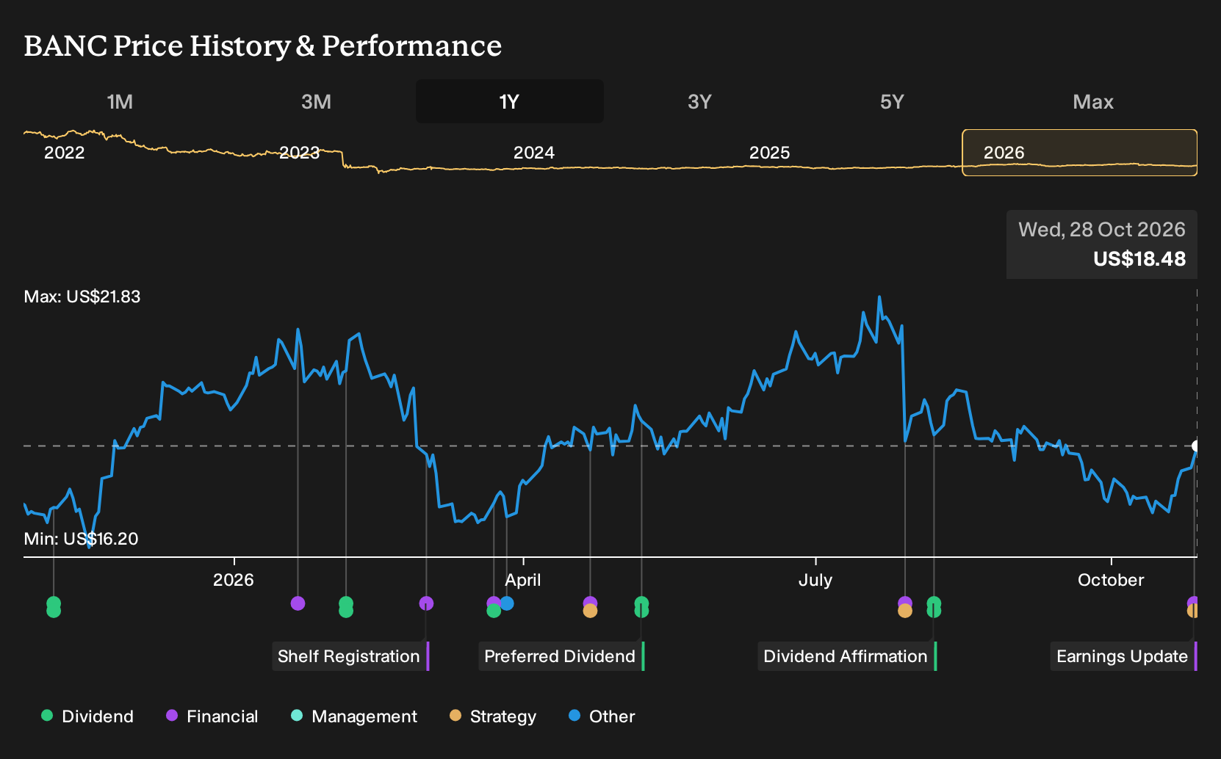
Task: Click the 2022 label in overview strip
Action: 65,153
